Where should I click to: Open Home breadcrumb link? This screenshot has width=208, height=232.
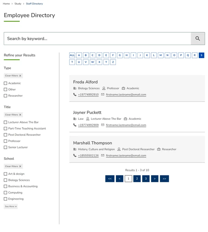pos(6,3)
